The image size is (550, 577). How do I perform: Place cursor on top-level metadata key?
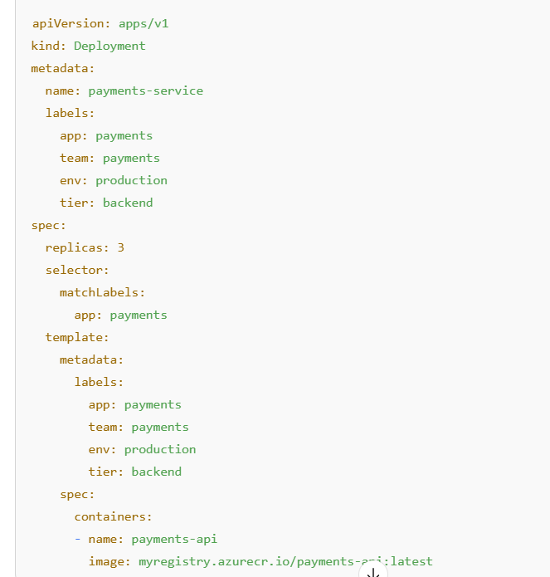tap(62, 68)
